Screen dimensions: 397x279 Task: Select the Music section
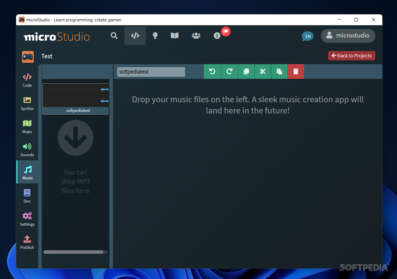(28, 172)
